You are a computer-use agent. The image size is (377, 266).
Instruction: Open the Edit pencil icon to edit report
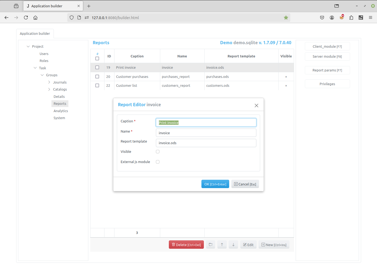248,244
